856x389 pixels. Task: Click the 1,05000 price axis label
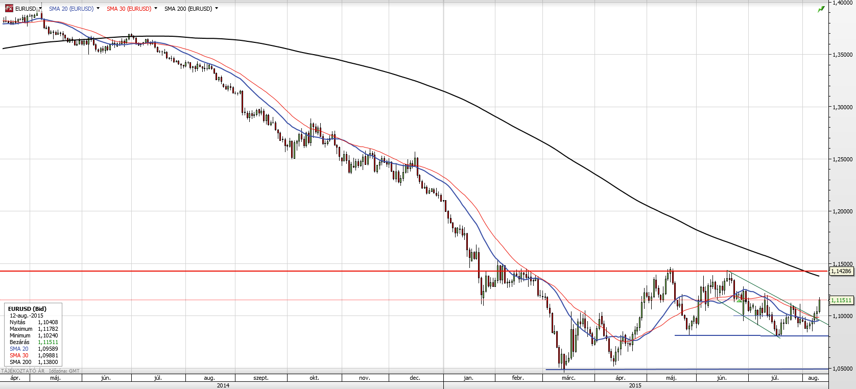843,369
